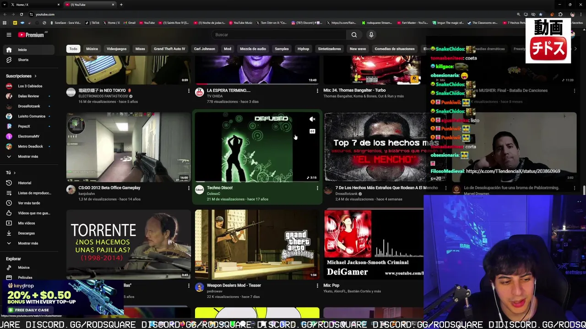Open a new browser tab
Image resolution: width=586 pixels, height=329 pixels.
[x=121, y=5]
